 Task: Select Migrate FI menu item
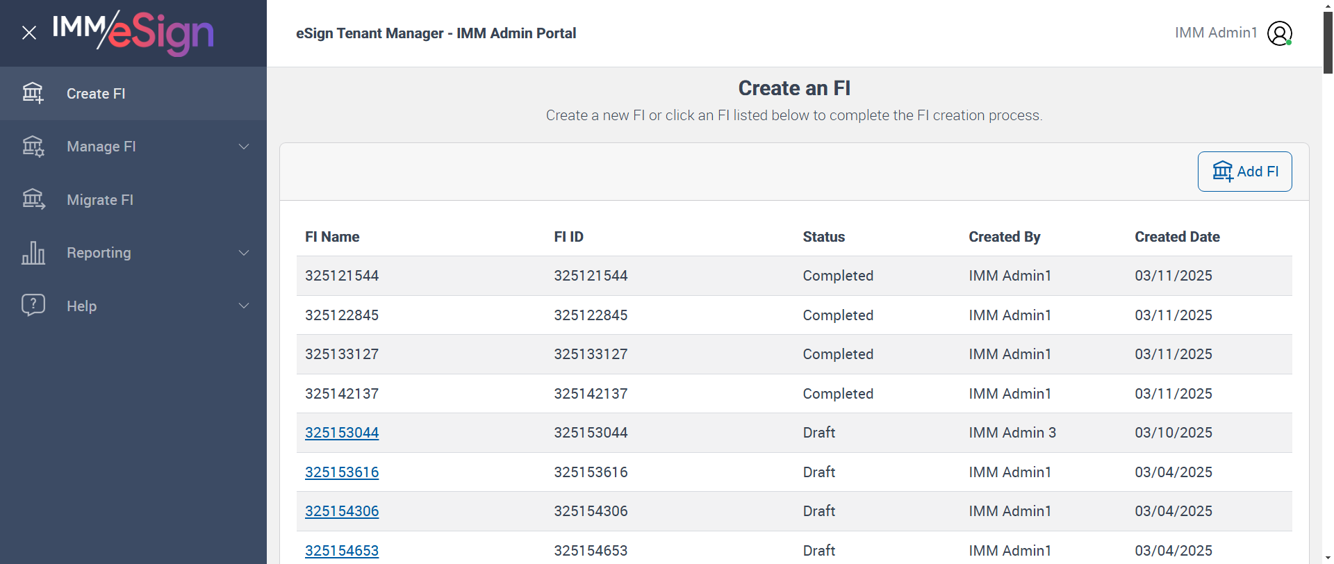point(100,200)
